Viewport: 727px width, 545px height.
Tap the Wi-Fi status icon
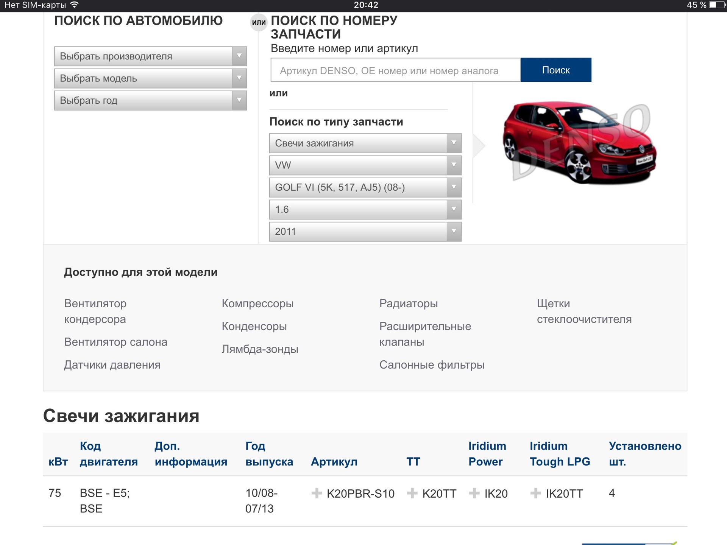coord(75,5)
